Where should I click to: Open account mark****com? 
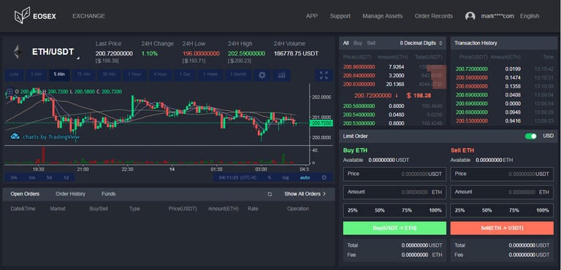pyautogui.click(x=497, y=16)
